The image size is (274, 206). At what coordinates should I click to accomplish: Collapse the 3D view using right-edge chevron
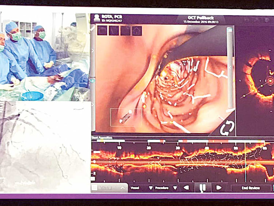tap(231, 68)
